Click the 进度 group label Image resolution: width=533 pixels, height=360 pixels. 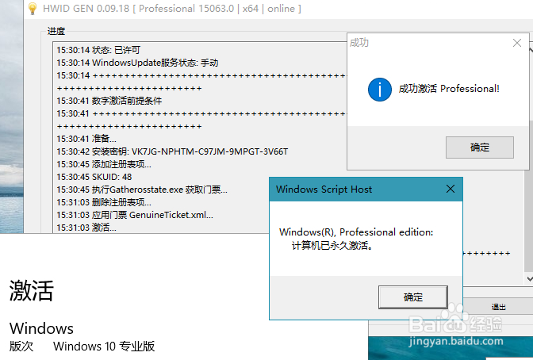[56, 31]
